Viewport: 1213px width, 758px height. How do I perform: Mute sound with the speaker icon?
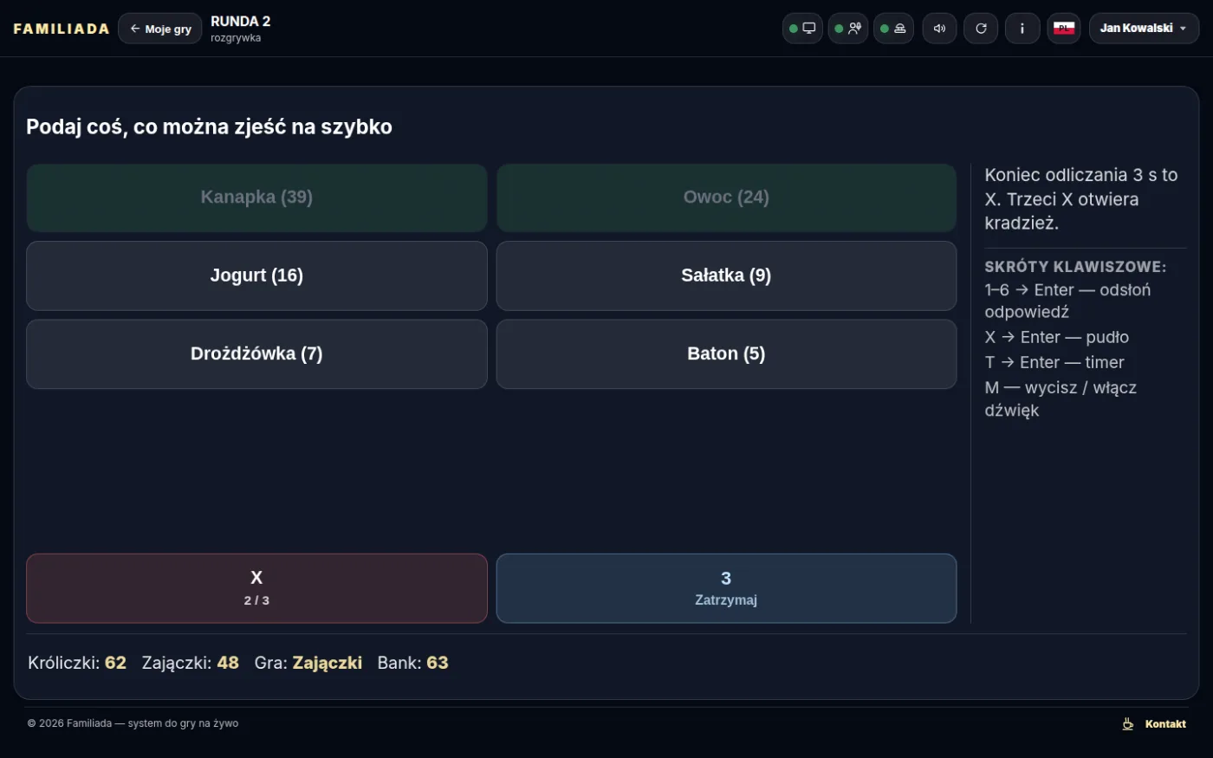(x=939, y=29)
